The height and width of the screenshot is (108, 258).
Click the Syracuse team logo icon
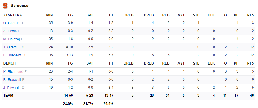tap(5, 6)
